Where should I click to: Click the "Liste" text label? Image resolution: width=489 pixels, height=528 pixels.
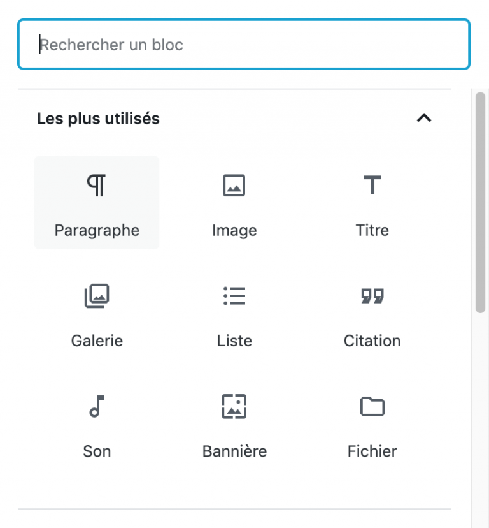pos(234,341)
